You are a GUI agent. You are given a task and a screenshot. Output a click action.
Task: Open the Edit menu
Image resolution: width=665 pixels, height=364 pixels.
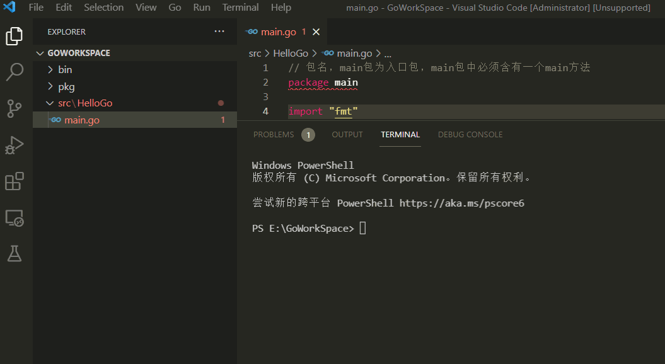tap(64, 7)
